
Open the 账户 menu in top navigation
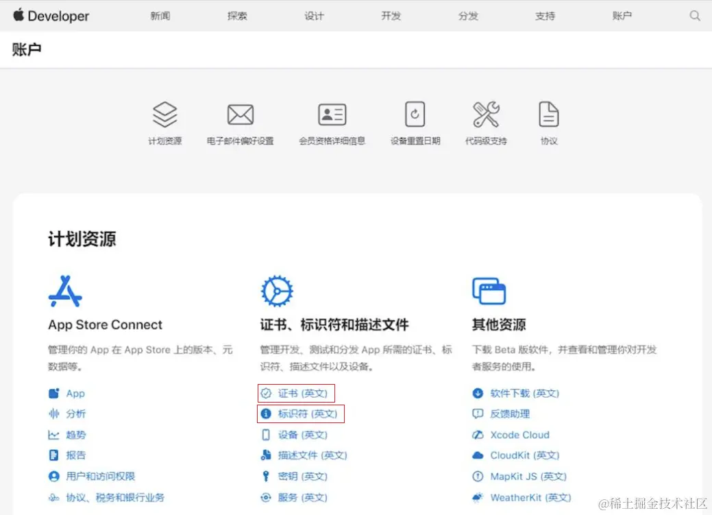(x=622, y=16)
